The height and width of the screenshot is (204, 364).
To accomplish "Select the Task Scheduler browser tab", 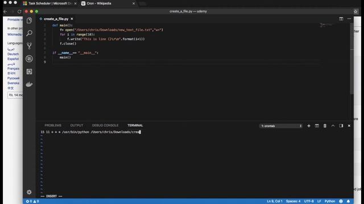I will (49, 3).
